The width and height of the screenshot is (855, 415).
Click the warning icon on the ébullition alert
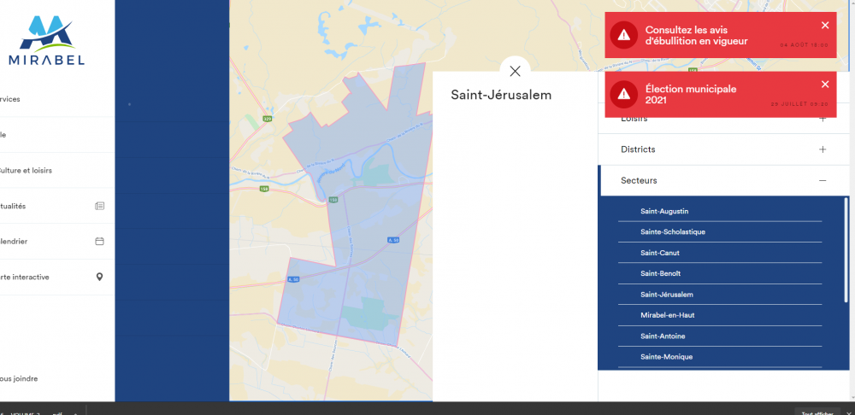(x=624, y=35)
